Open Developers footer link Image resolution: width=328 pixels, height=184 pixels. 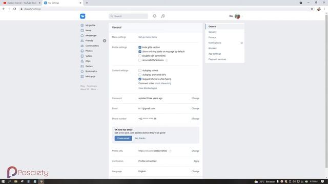click(x=92, y=86)
